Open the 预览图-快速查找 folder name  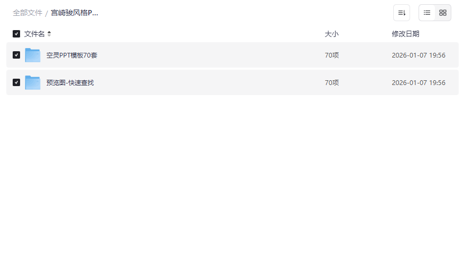[x=70, y=82]
